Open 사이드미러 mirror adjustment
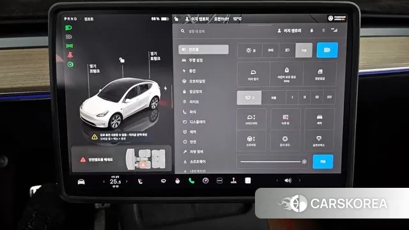 point(251,119)
